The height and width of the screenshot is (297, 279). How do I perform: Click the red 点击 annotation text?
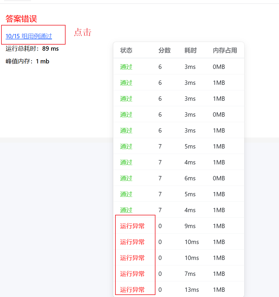tap(83, 32)
